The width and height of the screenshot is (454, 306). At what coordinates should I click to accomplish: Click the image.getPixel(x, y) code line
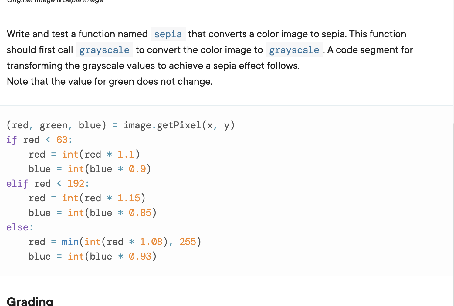[120, 125]
